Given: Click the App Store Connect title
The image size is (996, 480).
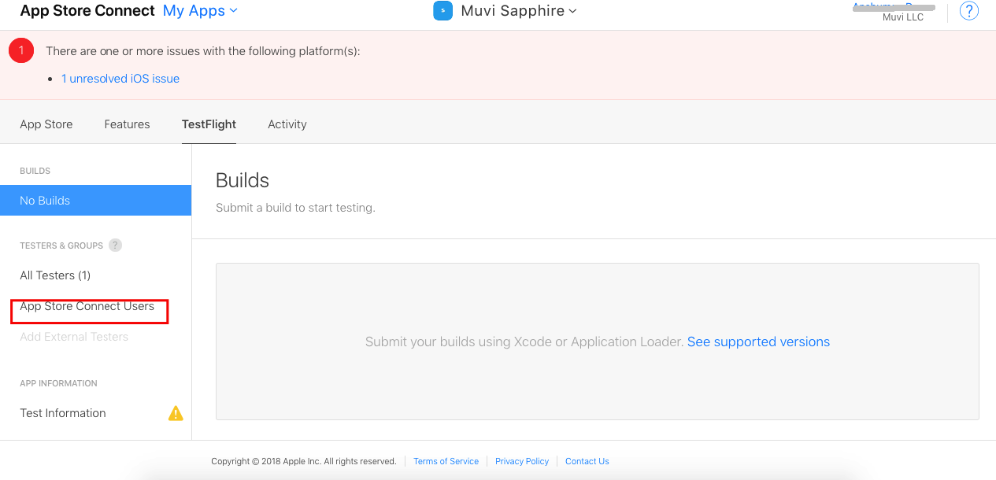Looking at the screenshot, I should pyautogui.click(x=87, y=11).
